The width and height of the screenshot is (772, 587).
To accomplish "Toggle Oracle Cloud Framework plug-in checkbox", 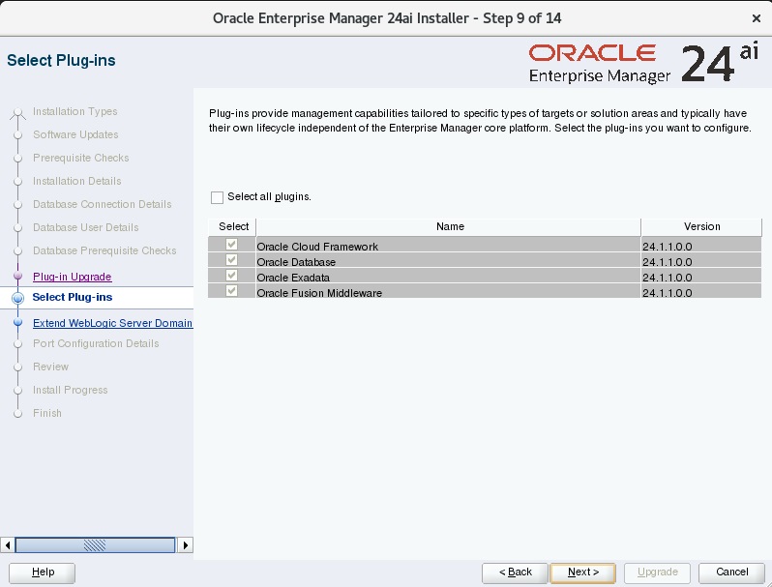I will coord(231,245).
